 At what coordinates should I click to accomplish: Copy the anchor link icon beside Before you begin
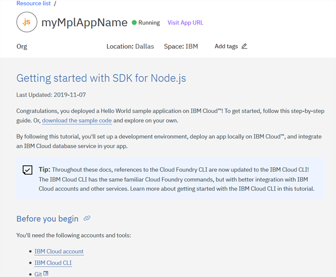pos(87,218)
